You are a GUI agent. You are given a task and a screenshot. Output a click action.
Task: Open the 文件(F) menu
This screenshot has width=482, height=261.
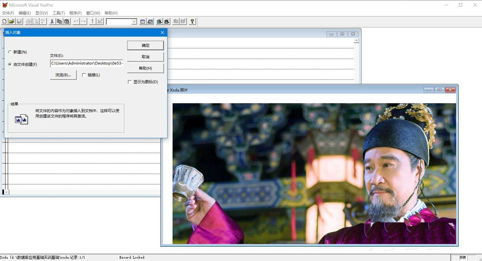[x=8, y=13]
